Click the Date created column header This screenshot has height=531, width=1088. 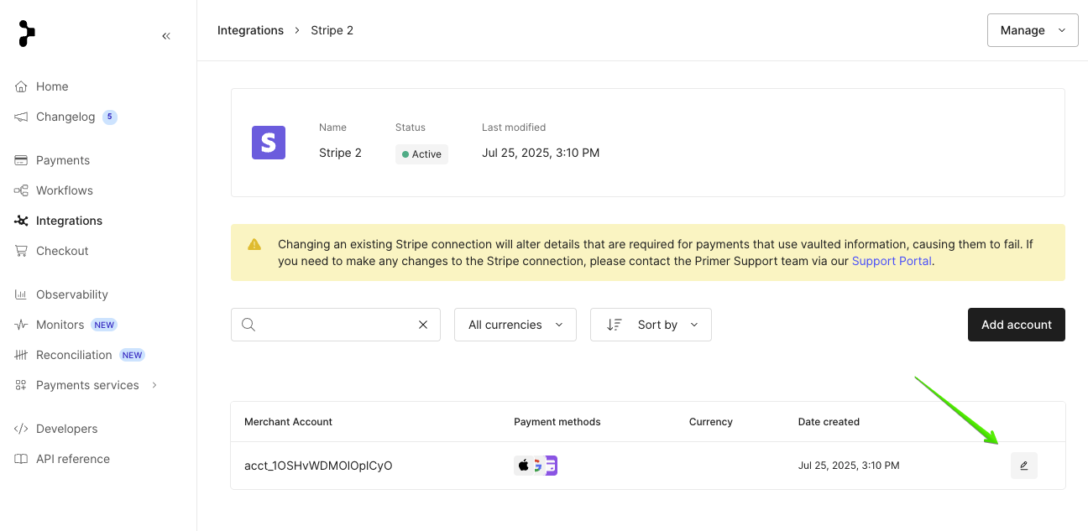click(x=829, y=422)
